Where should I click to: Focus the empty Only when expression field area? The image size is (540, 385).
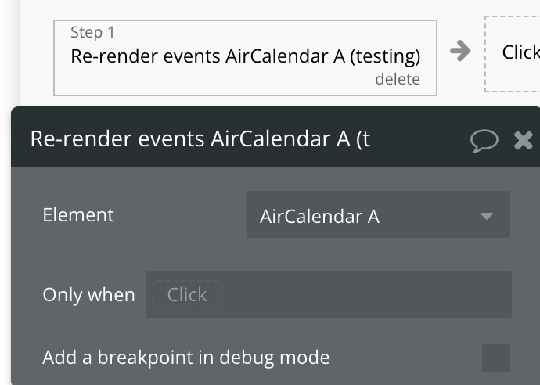[x=365, y=294]
